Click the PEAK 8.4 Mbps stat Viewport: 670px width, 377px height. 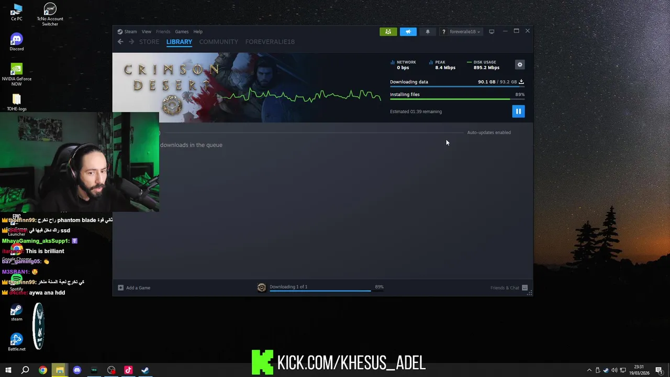442,64
